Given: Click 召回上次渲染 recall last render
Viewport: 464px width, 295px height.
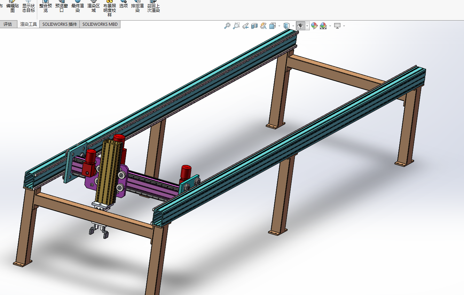Looking at the screenshot, I should click(154, 6).
